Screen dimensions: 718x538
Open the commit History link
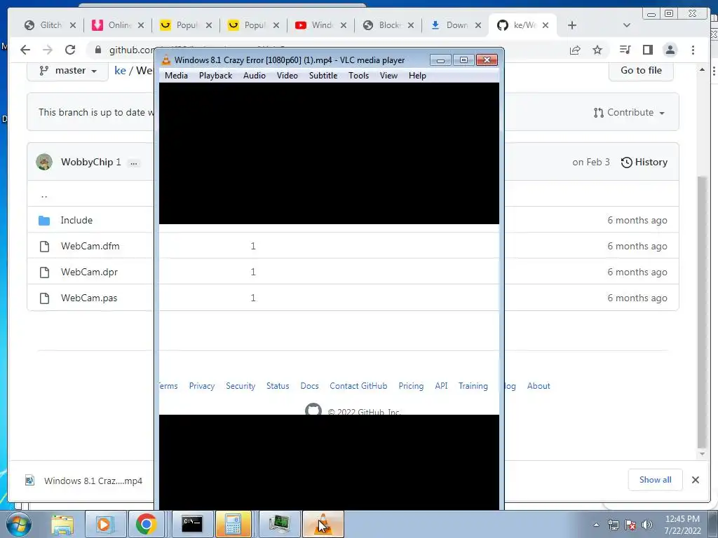click(x=644, y=162)
